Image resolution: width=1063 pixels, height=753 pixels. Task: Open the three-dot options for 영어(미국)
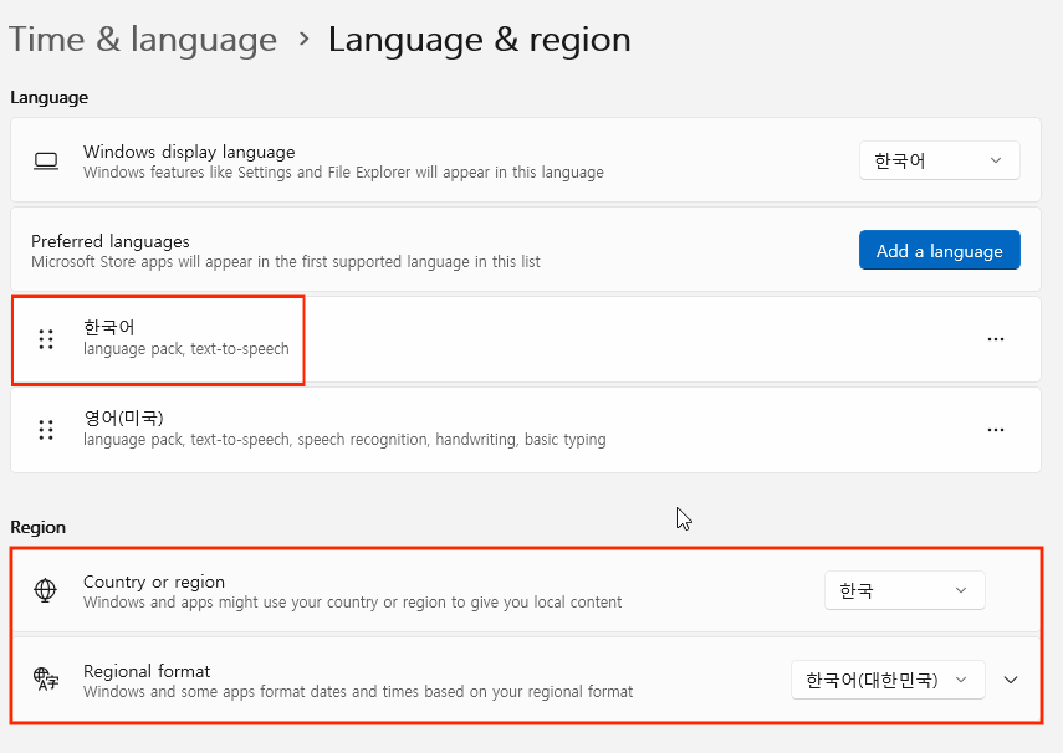995,430
